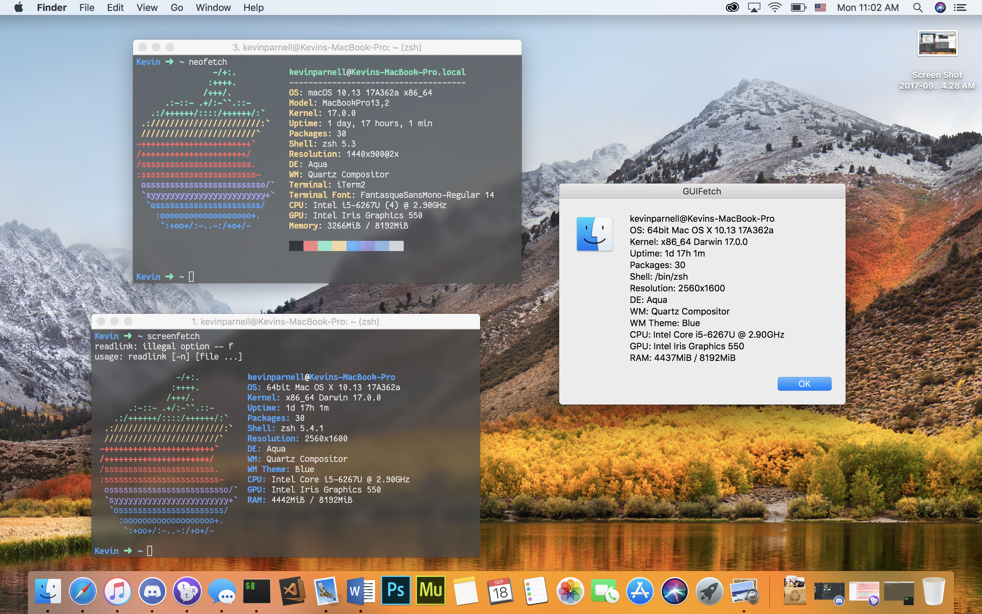Click "RAM: 4442MiB / 8192MiB" in screenfetch
This screenshot has width=982, height=614.
(x=300, y=500)
